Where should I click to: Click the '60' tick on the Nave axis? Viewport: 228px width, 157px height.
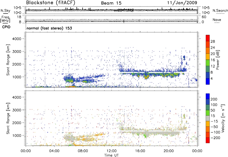point(204,17)
